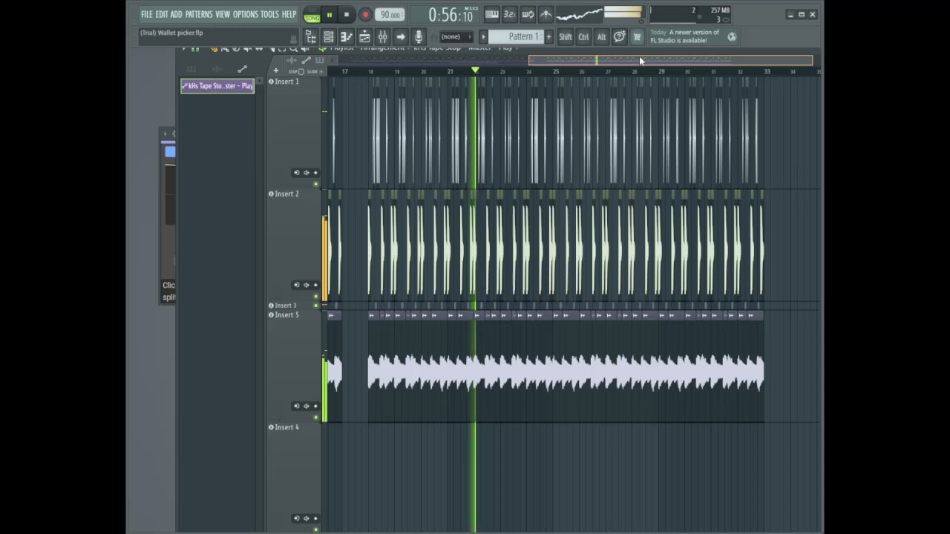Open the PATTERNS menu
This screenshot has width=950, height=534.
[199, 14]
